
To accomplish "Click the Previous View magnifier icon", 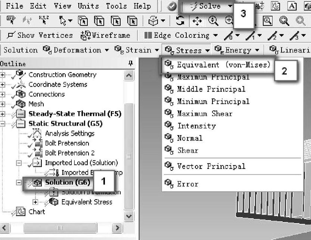I will (x=284, y=21).
